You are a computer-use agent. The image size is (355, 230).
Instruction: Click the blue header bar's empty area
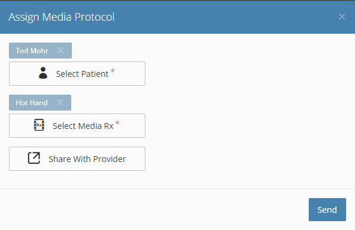coord(226,17)
